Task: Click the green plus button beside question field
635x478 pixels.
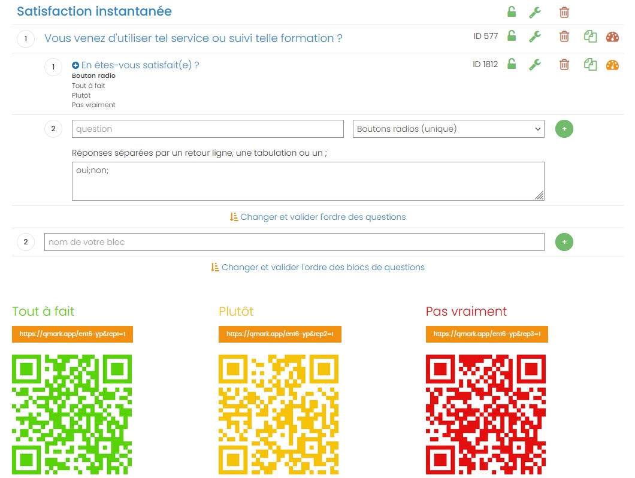Action: tap(564, 129)
